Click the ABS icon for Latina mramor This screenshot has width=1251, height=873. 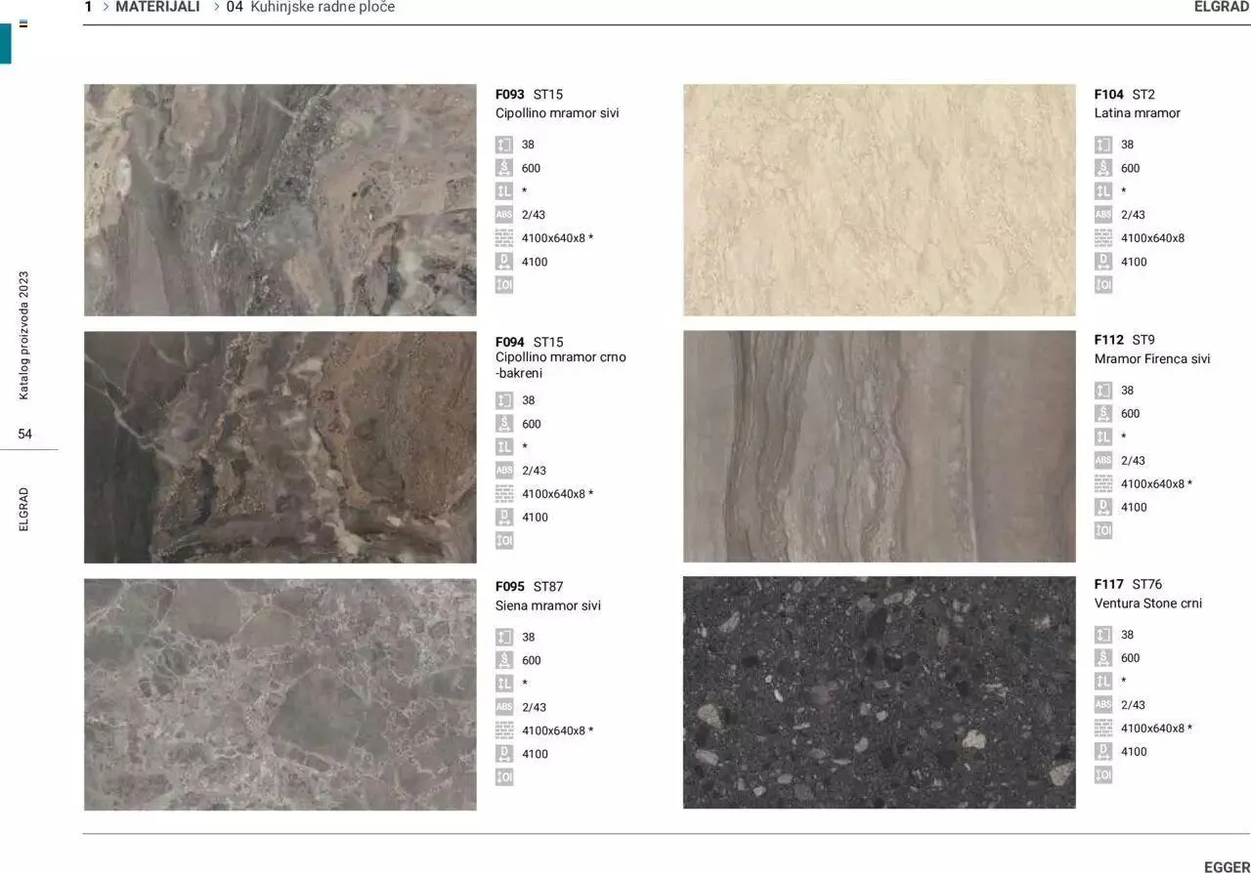click(1102, 215)
